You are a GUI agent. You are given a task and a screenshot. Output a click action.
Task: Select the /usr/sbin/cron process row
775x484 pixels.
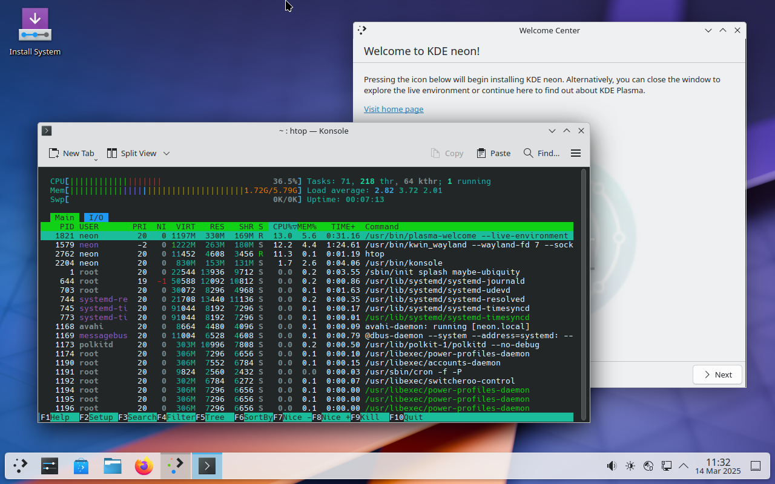pos(307,371)
